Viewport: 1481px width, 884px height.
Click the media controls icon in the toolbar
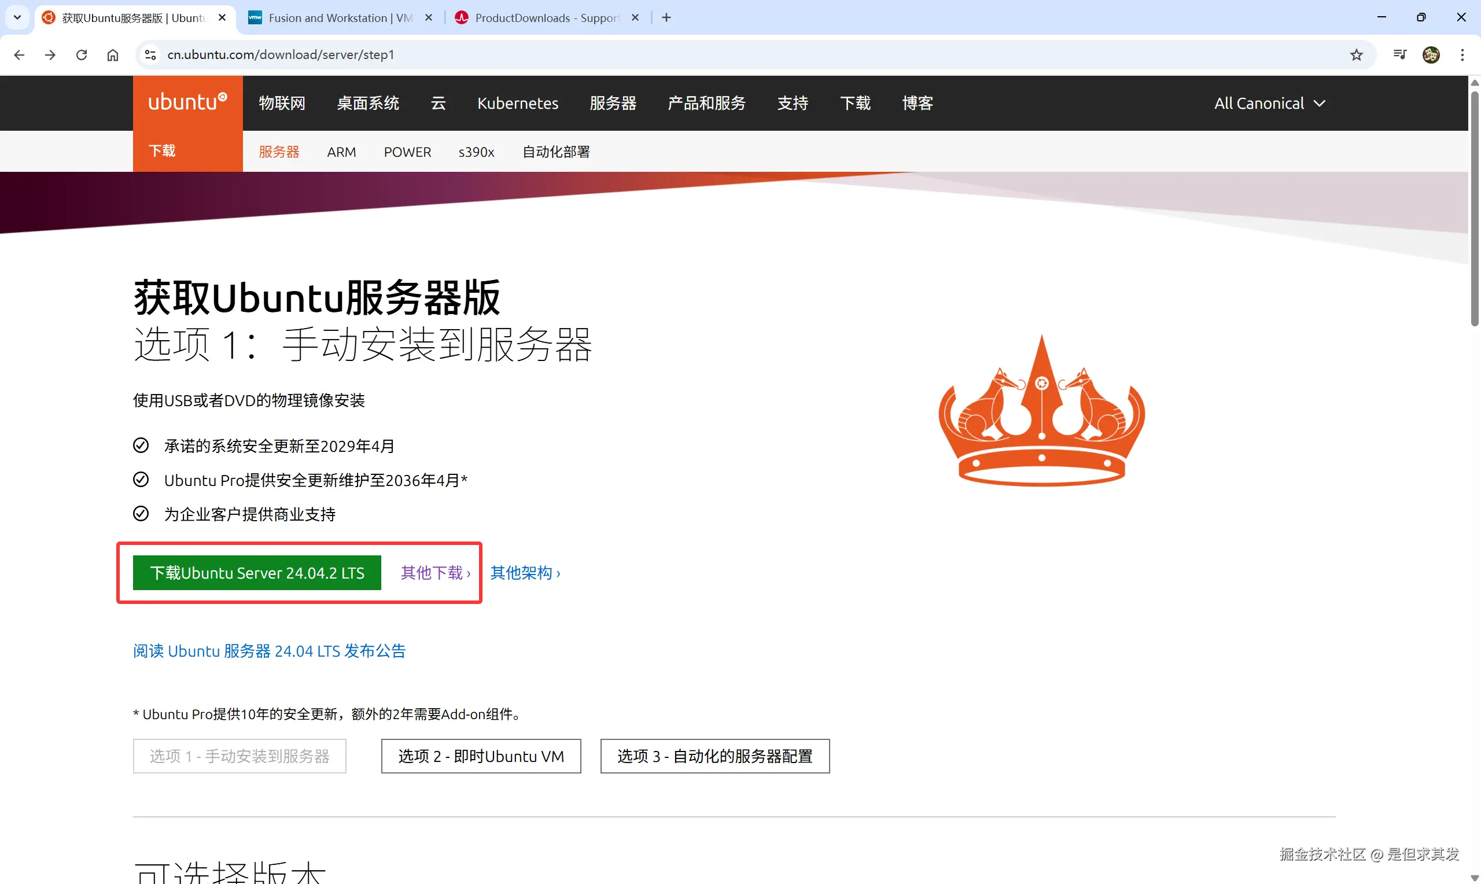[x=1399, y=54]
